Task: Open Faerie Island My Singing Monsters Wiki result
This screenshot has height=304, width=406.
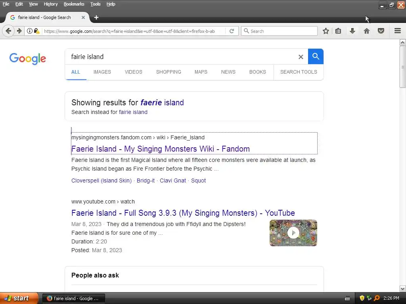Action: [x=161, y=149]
